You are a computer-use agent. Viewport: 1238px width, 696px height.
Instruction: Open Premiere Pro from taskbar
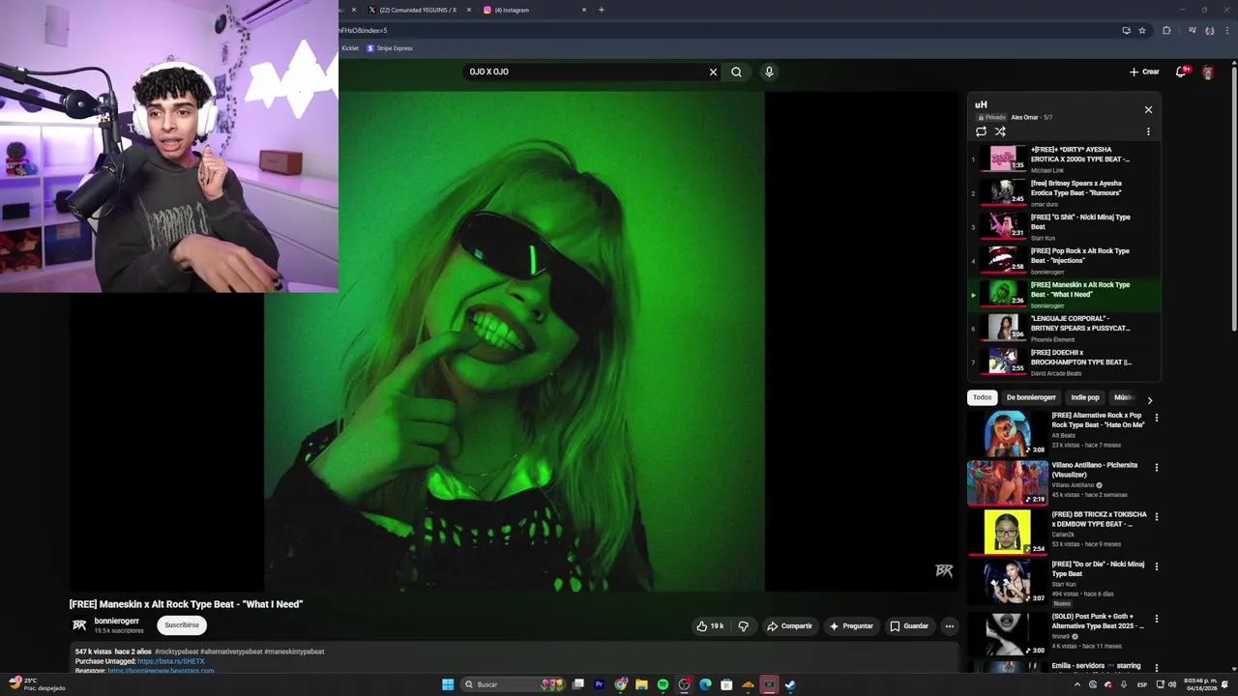pyautogui.click(x=599, y=684)
